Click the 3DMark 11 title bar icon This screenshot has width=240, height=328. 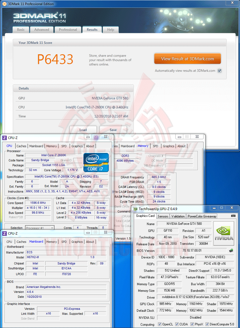coord(4,4)
